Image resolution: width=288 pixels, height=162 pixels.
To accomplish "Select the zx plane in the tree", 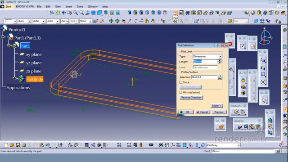I will (34, 71).
